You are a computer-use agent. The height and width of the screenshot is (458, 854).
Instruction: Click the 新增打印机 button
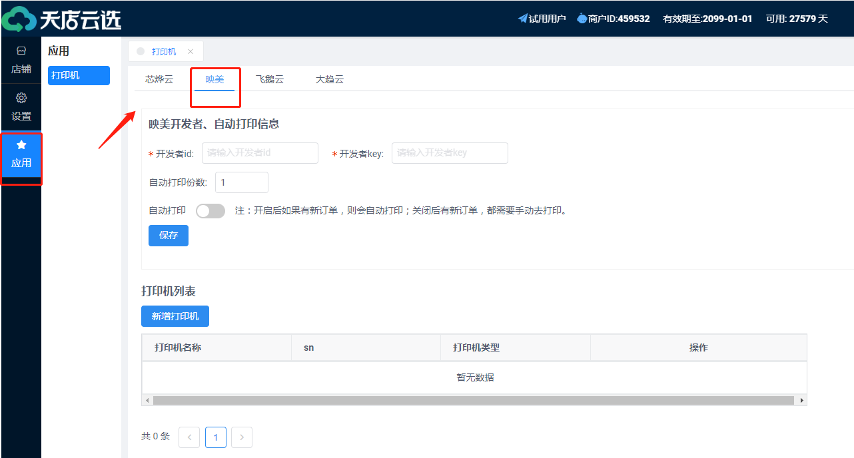(x=175, y=316)
